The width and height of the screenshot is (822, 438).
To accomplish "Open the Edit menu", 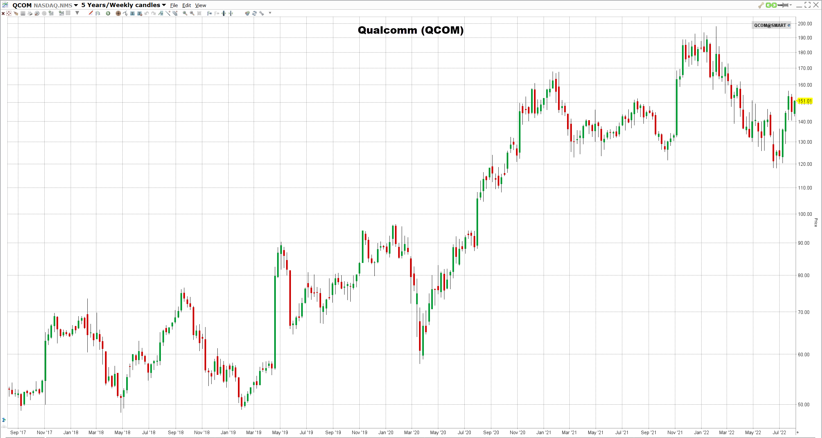I will point(187,5).
